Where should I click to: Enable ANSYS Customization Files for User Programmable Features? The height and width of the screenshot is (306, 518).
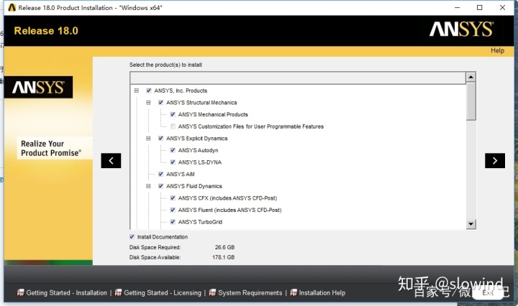click(173, 126)
